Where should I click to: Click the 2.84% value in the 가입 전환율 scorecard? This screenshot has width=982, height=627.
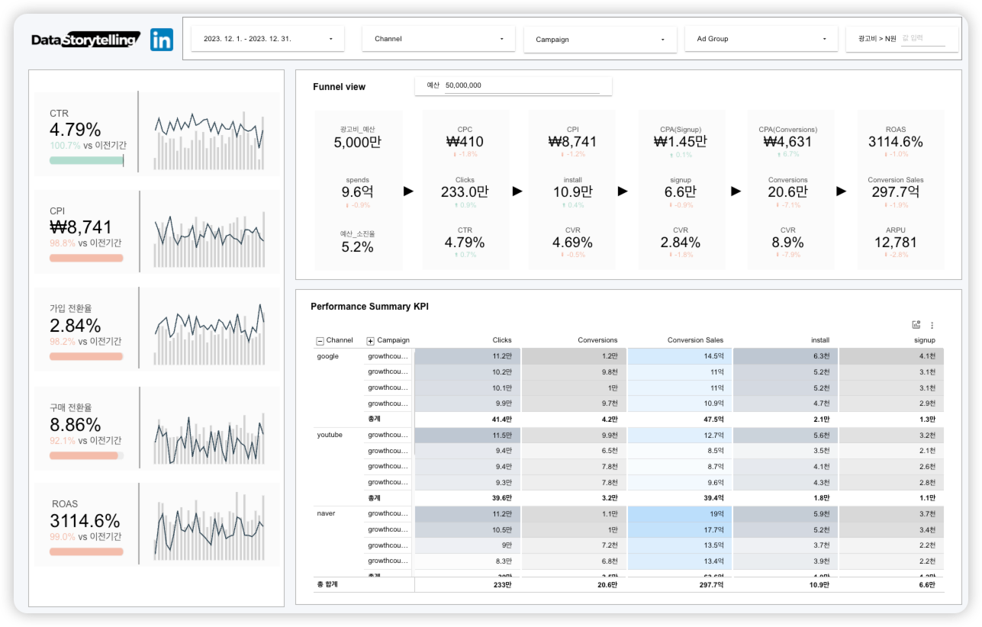[x=75, y=326]
